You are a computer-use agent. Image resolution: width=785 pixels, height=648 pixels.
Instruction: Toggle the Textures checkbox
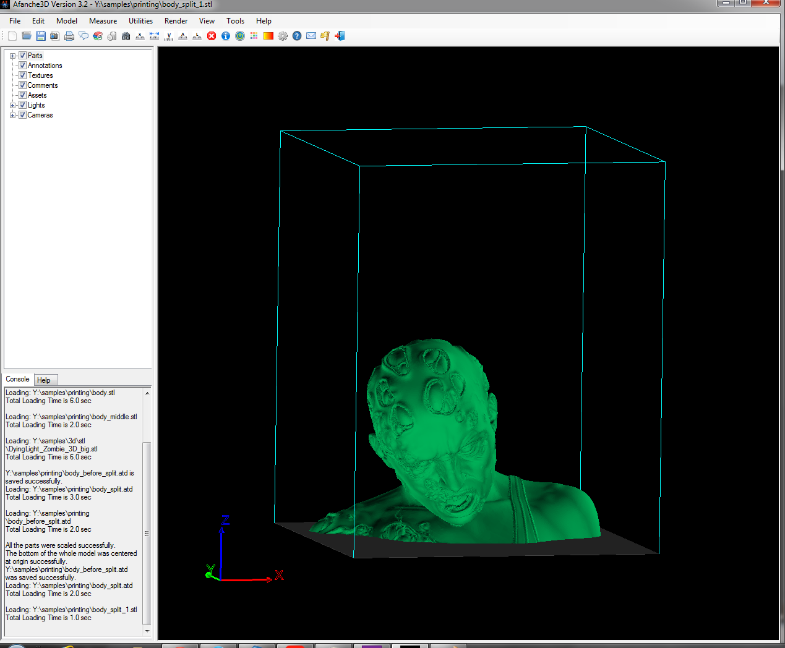pos(22,75)
